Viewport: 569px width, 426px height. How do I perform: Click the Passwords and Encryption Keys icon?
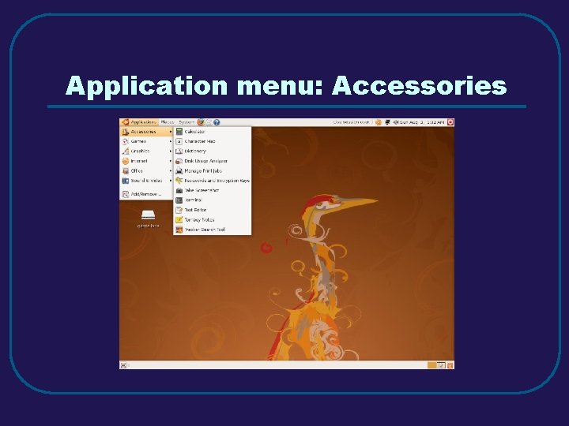pyautogui.click(x=179, y=181)
